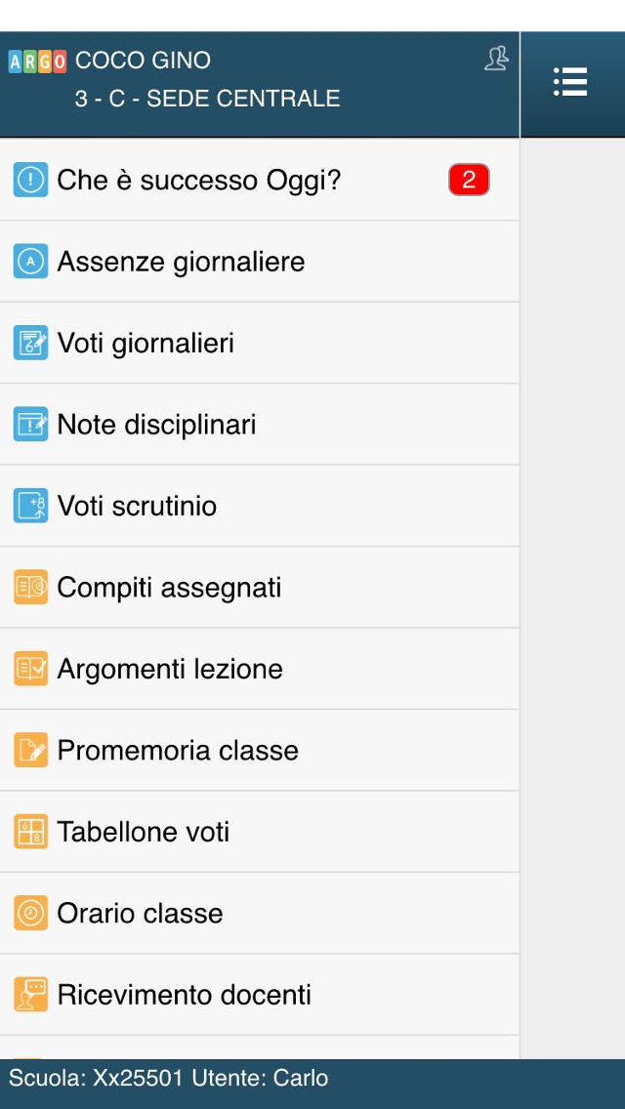Click the user profile switch icon
Screen dimensions: 625x1109
coord(496,59)
